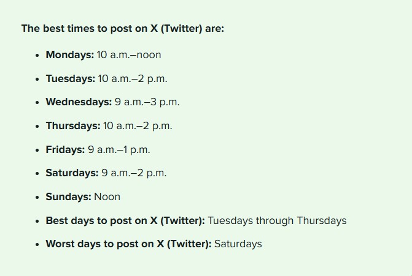This screenshot has height=276, width=412.
Task: Click the "9 a.m.–2 p.m." text
Action: click(134, 173)
